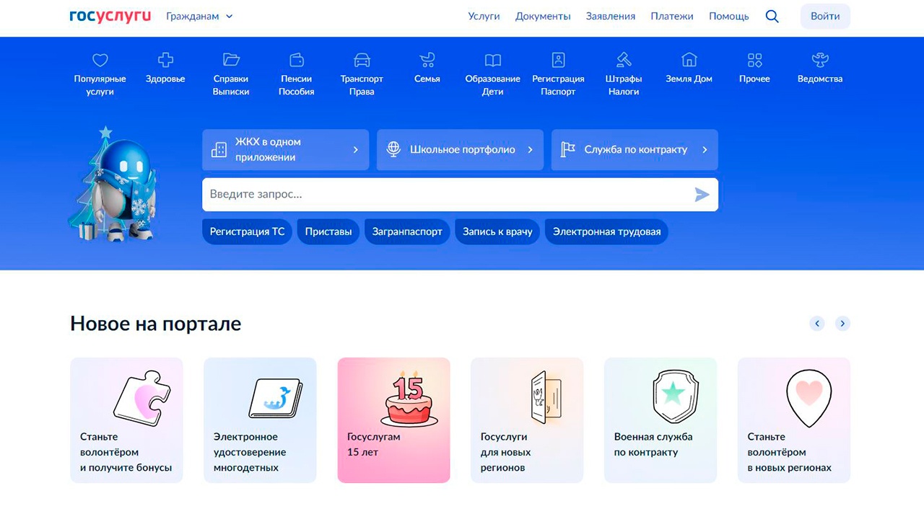
Task: Click the send arrow icon in search field
Action: pos(702,195)
